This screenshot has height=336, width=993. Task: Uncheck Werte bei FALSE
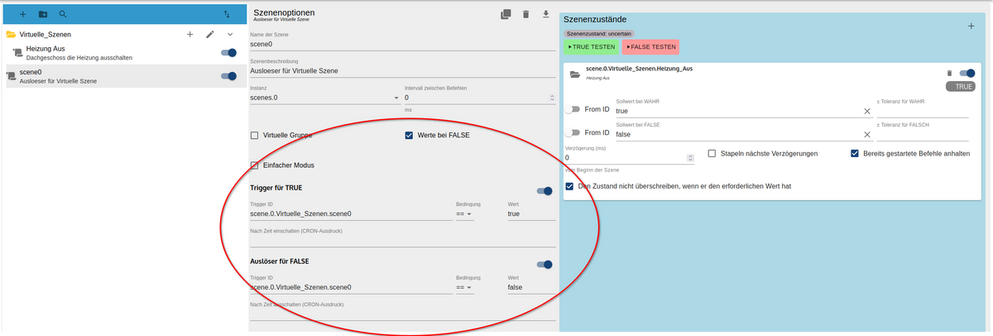410,136
